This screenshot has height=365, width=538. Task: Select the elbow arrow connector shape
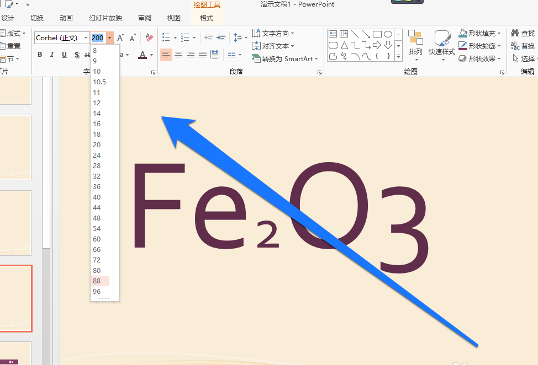tap(366, 45)
